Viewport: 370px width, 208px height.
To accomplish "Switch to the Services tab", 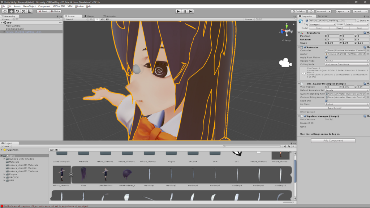I will (322, 16).
